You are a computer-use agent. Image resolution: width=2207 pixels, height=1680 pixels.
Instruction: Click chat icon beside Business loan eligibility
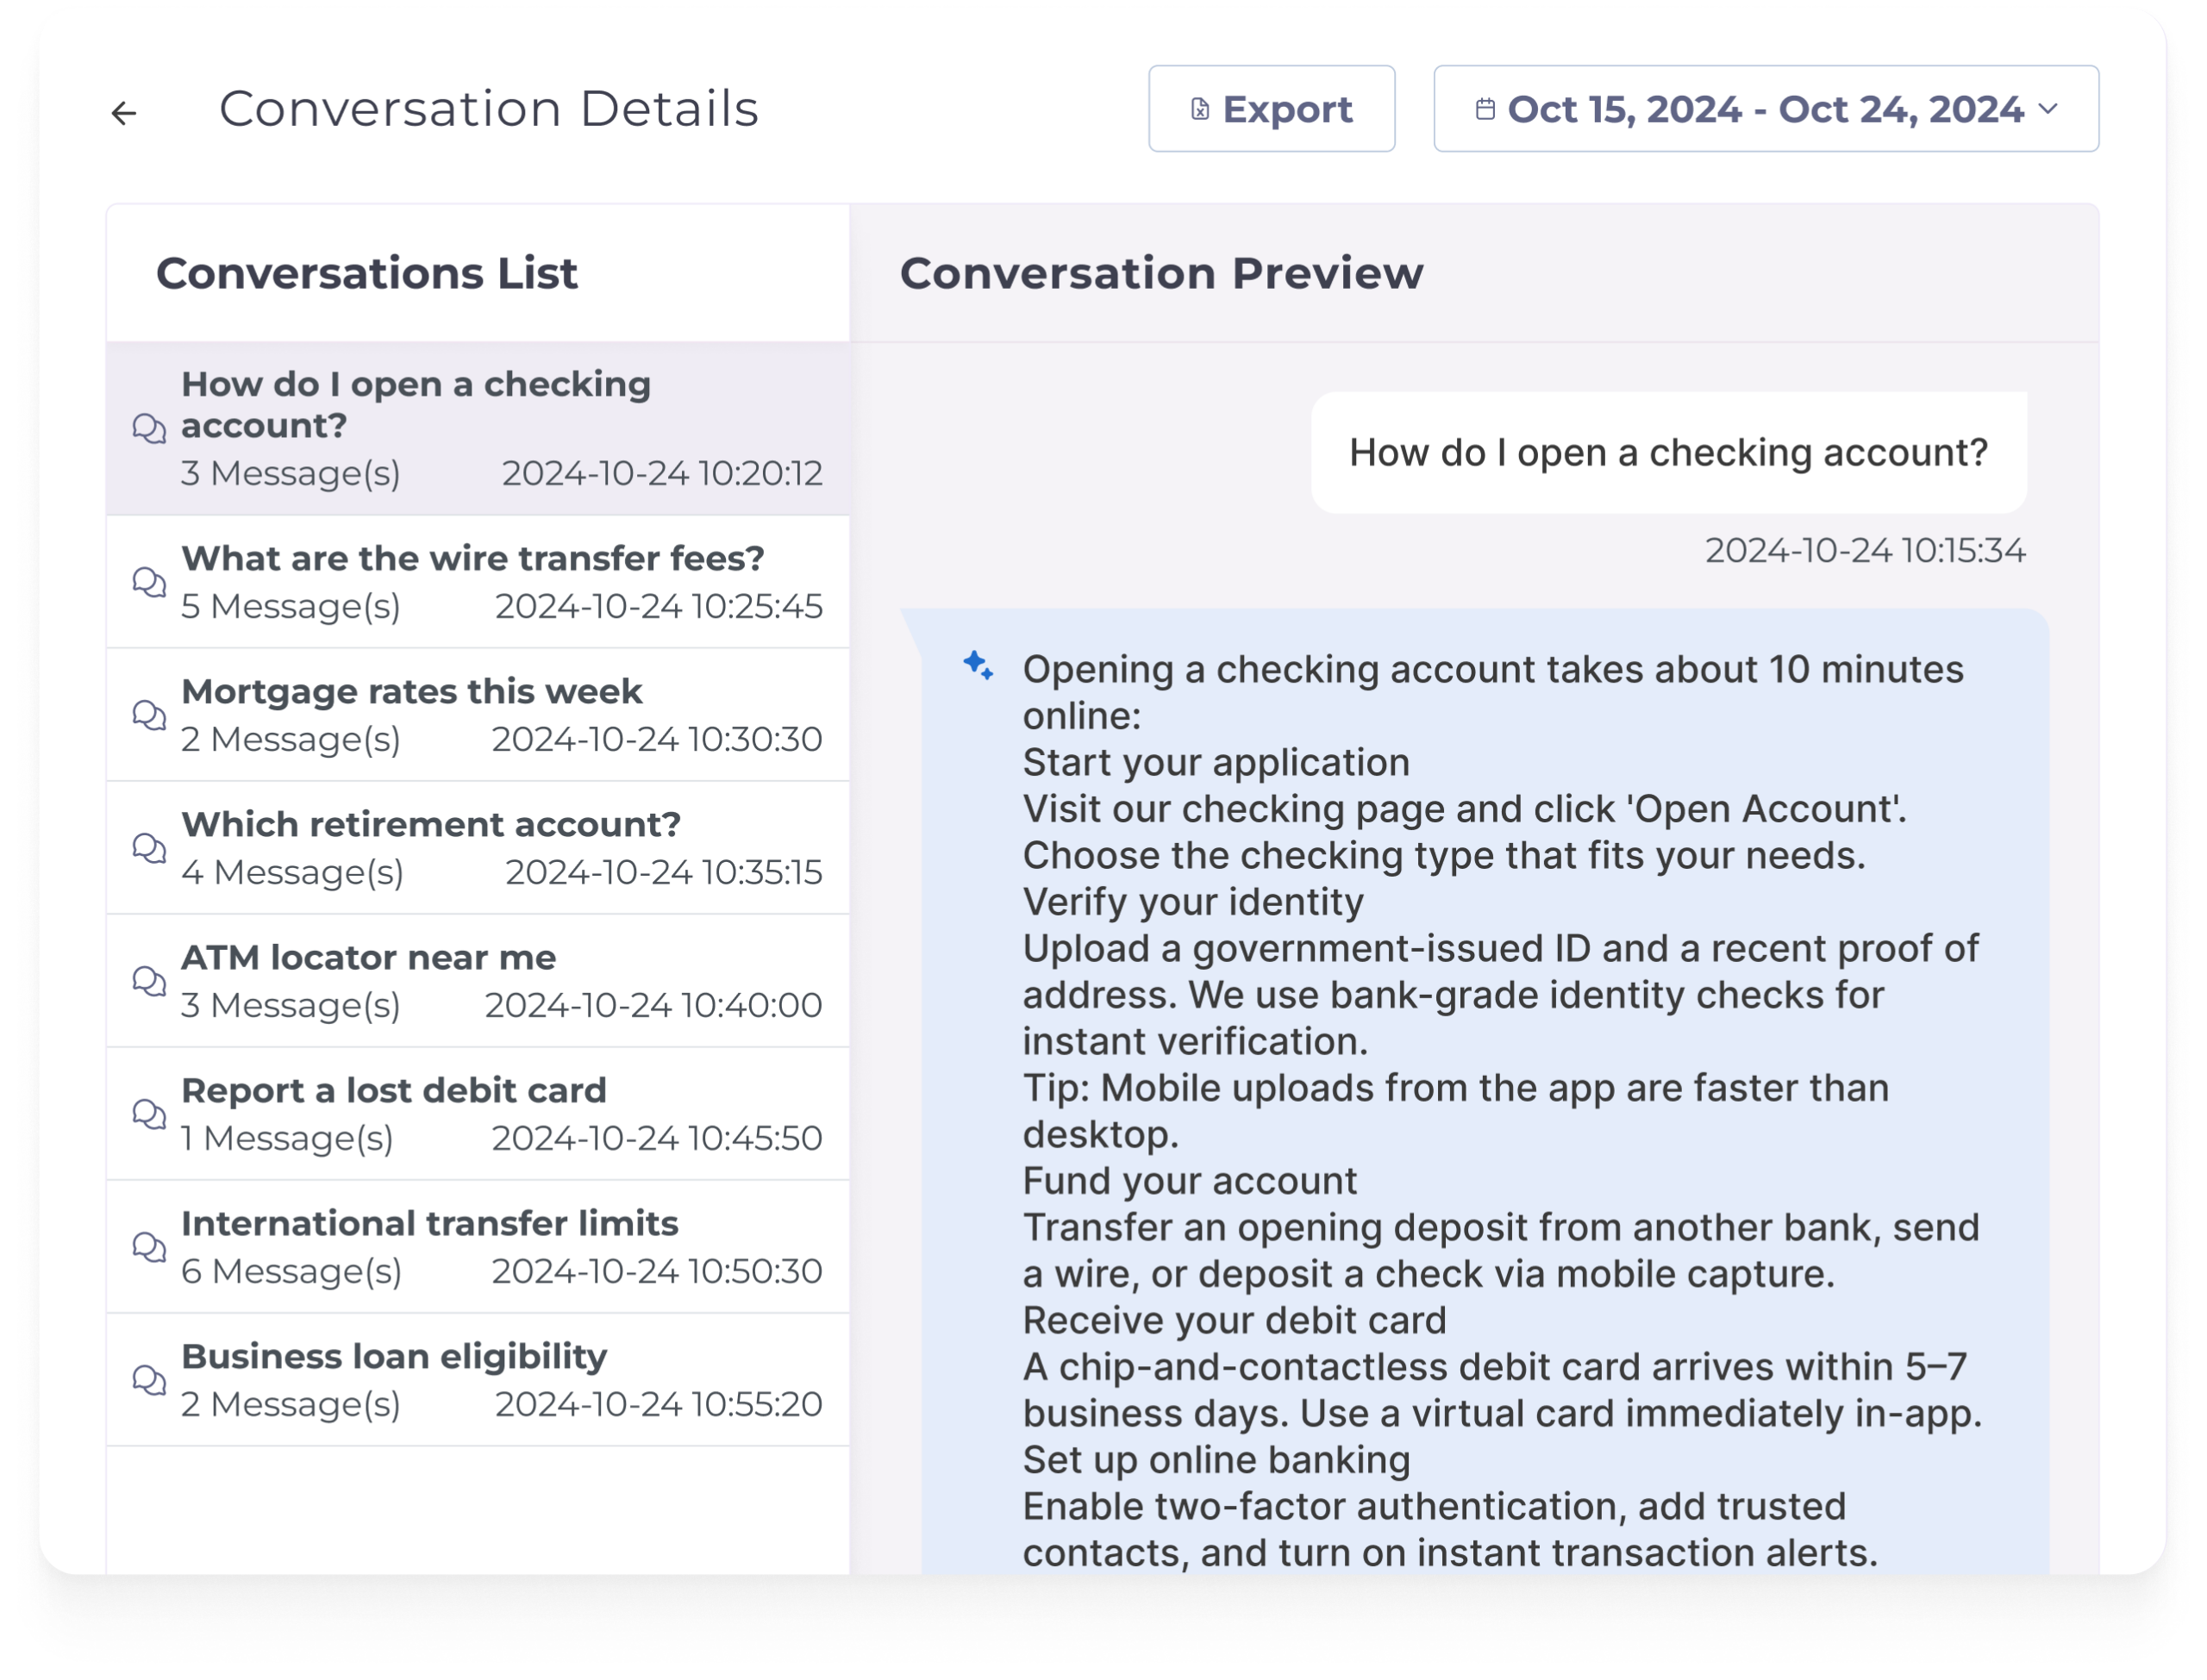[149, 1380]
